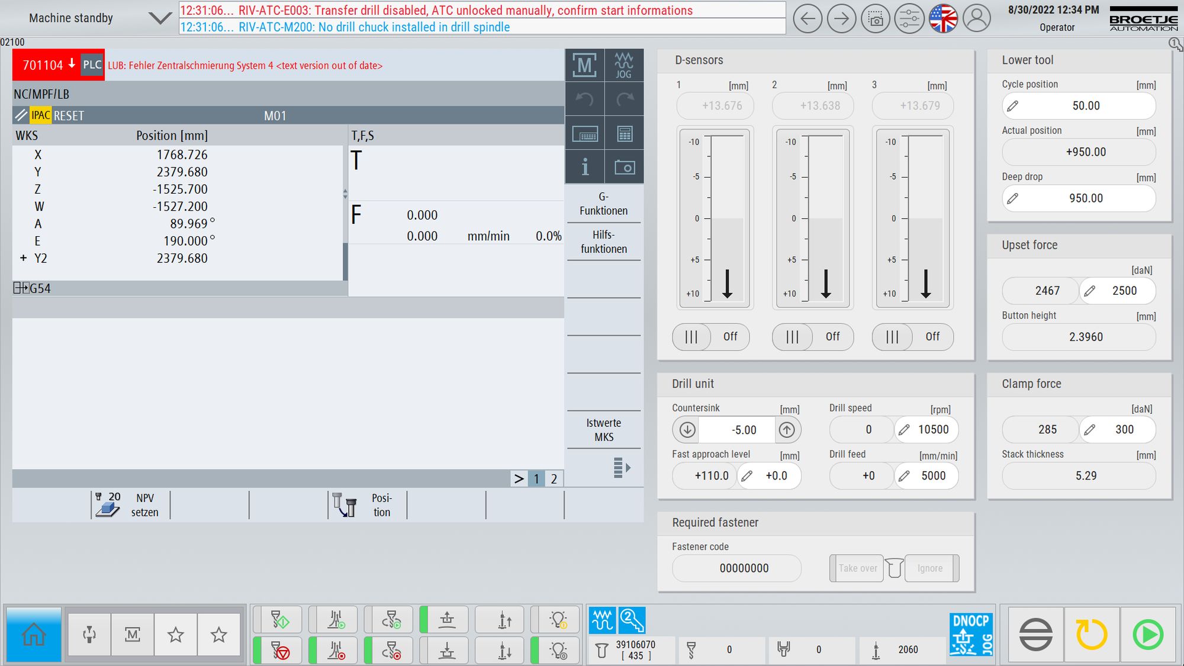
Task: Open the info icon in the side panel
Action: 585,167
